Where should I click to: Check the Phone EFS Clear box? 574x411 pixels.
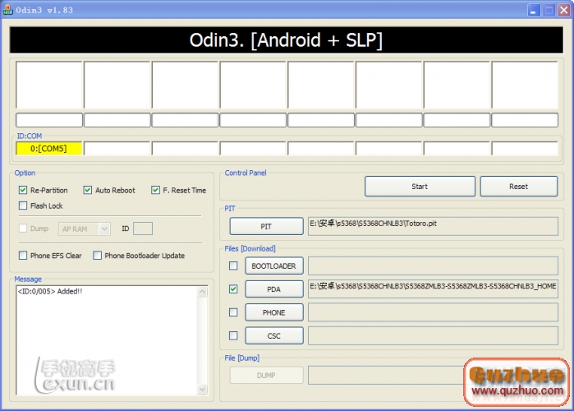[23, 256]
